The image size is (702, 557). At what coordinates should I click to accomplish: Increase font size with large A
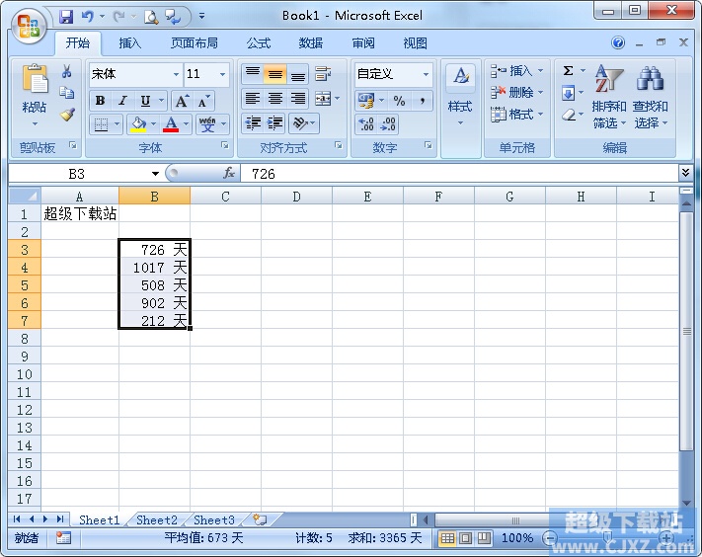(182, 101)
